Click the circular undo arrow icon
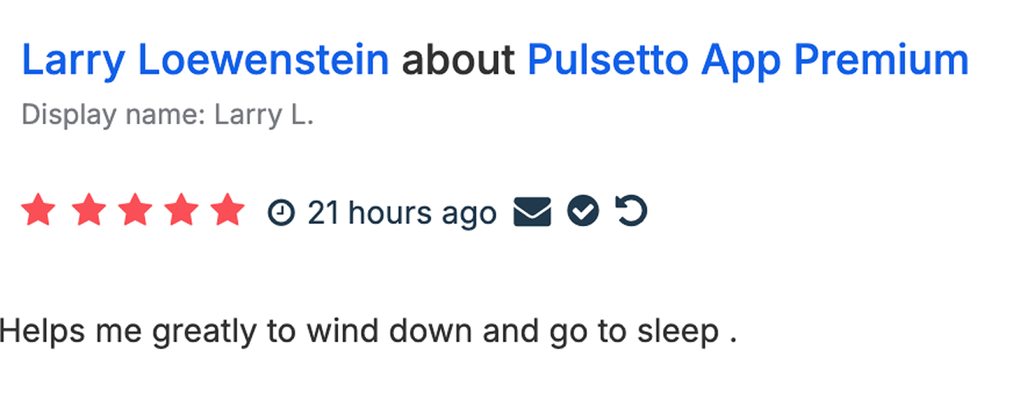Screen dimensions: 1027x415 click(x=631, y=212)
